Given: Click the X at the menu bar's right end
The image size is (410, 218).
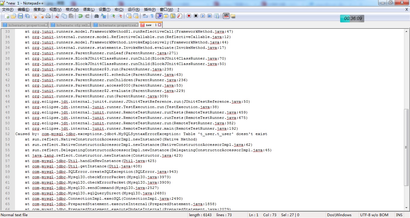Looking at the screenshot, I should pos(407,10).
